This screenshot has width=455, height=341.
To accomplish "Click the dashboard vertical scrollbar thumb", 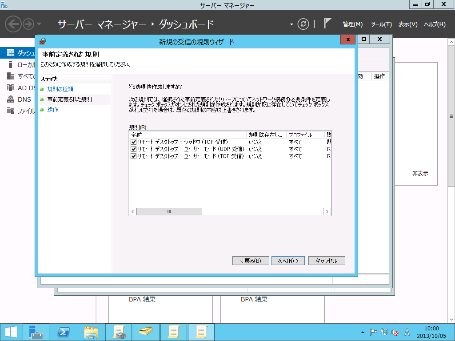I will [x=451, y=116].
